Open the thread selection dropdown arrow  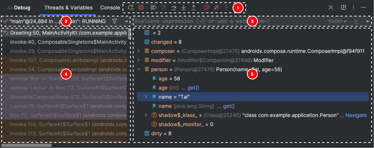tap(127, 22)
